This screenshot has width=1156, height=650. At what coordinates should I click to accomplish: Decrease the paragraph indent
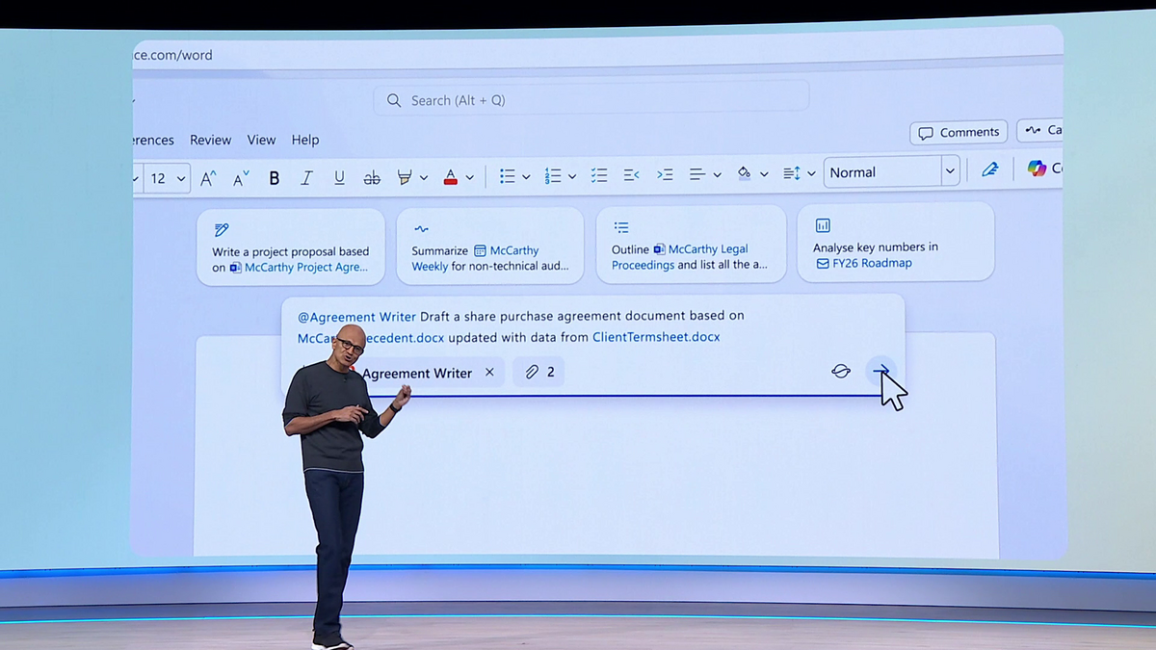click(x=631, y=175)
